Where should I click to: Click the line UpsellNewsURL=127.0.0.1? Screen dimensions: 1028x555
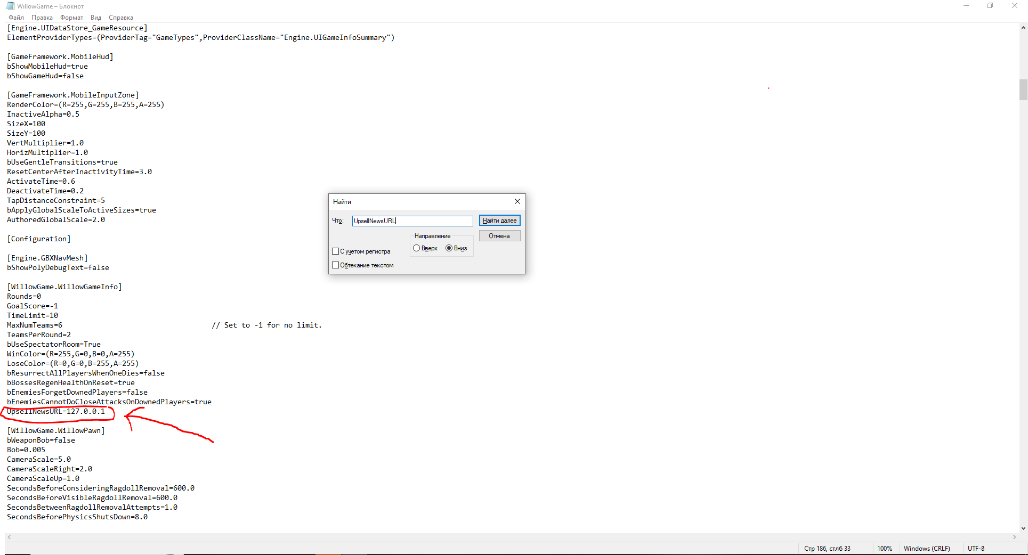pyautogui.click(x=56, y=412)
